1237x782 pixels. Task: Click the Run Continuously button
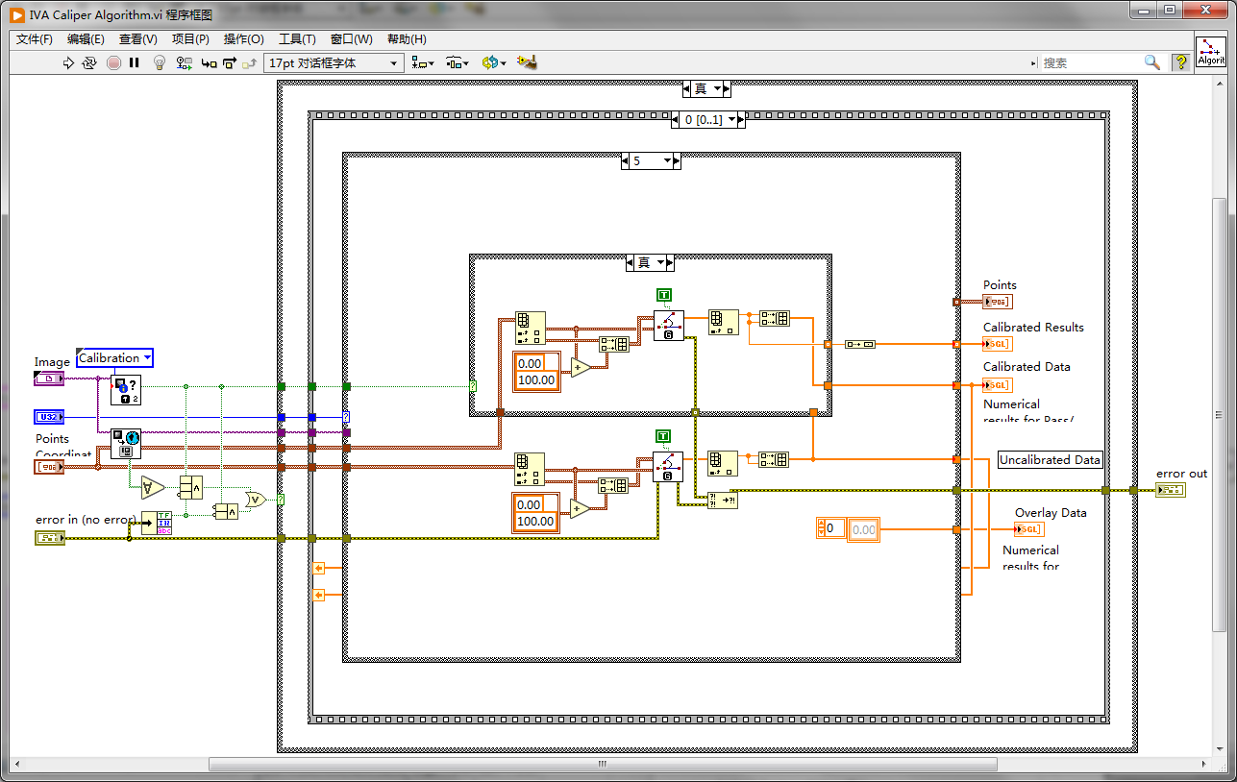[89, 62]
